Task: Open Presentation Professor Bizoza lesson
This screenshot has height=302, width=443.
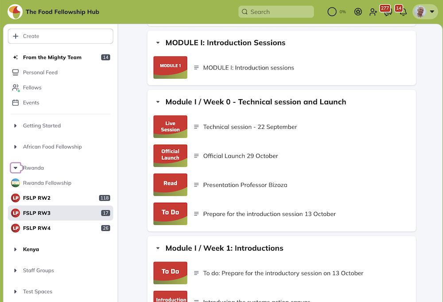Action: point(245,185)
